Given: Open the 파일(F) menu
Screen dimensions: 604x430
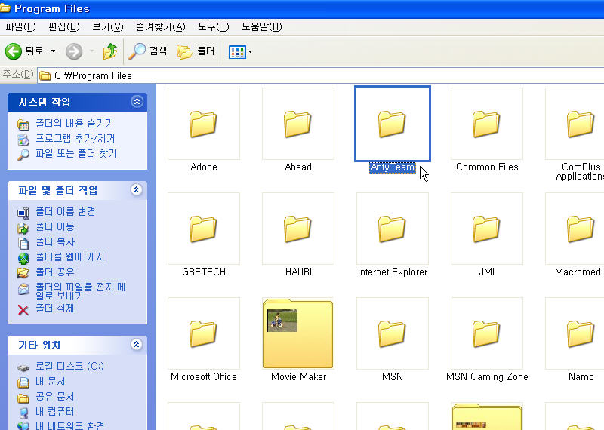Looking at the screenshot, I should click(x=21, y=27).
